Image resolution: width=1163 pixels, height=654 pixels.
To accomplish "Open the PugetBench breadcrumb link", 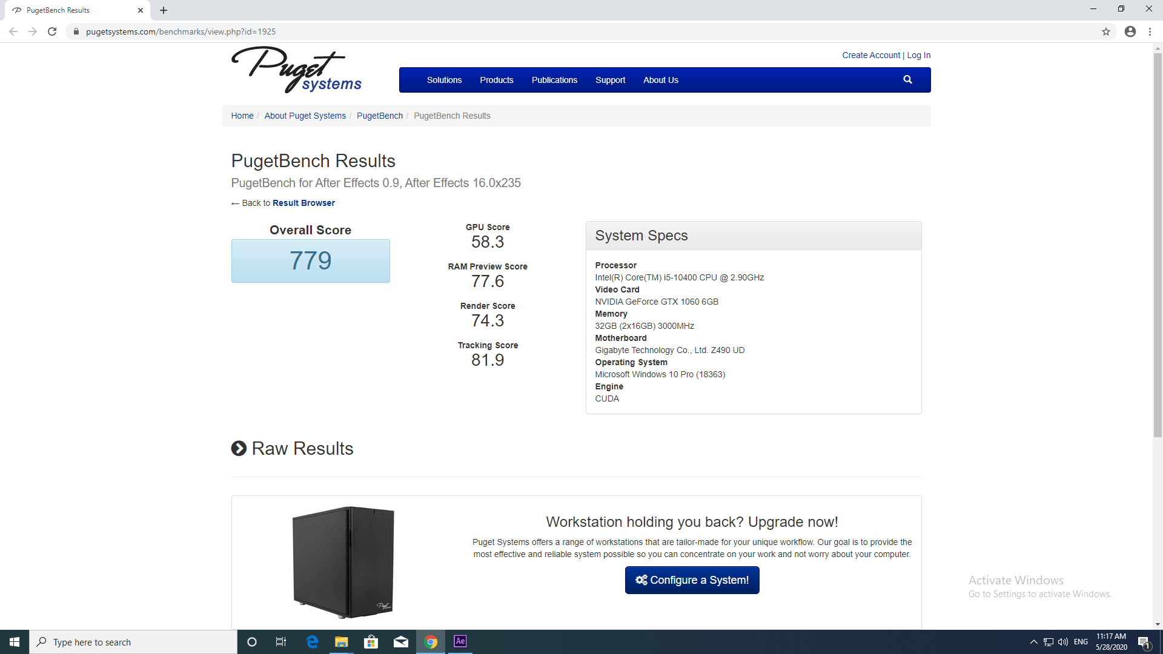I will [380, 116].
